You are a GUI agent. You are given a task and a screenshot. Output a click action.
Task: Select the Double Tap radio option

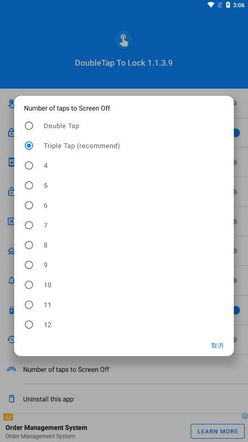coord(124,126)
